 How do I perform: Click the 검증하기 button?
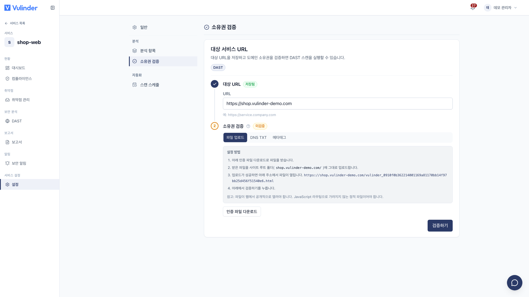tap(440, 226)
